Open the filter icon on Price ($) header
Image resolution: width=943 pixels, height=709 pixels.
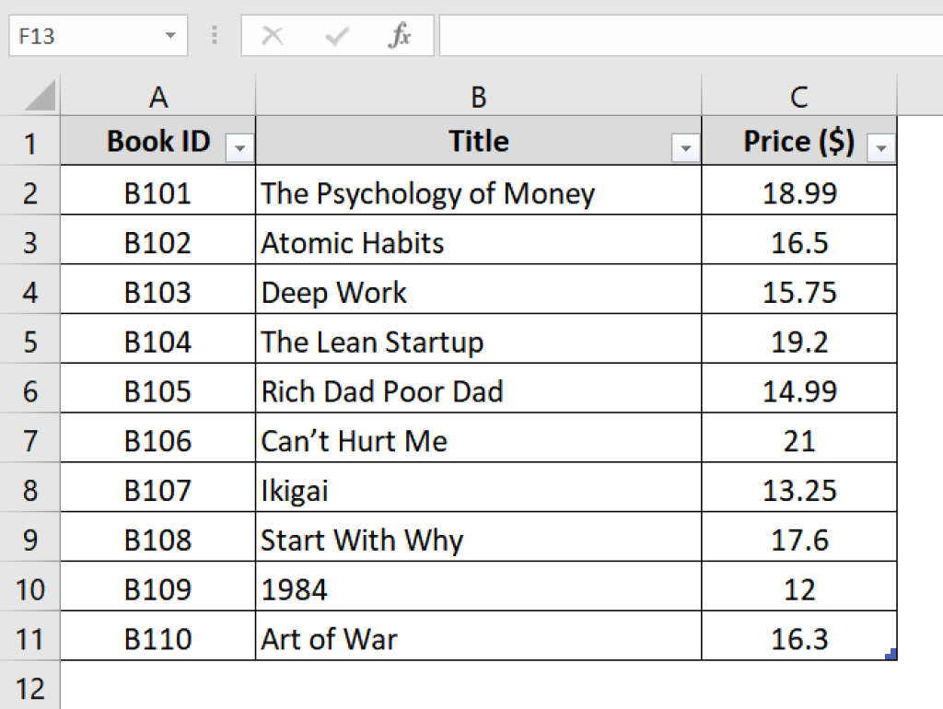coord(881,148)
